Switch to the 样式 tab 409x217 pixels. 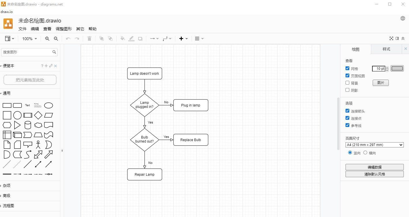tap(386, 49)
